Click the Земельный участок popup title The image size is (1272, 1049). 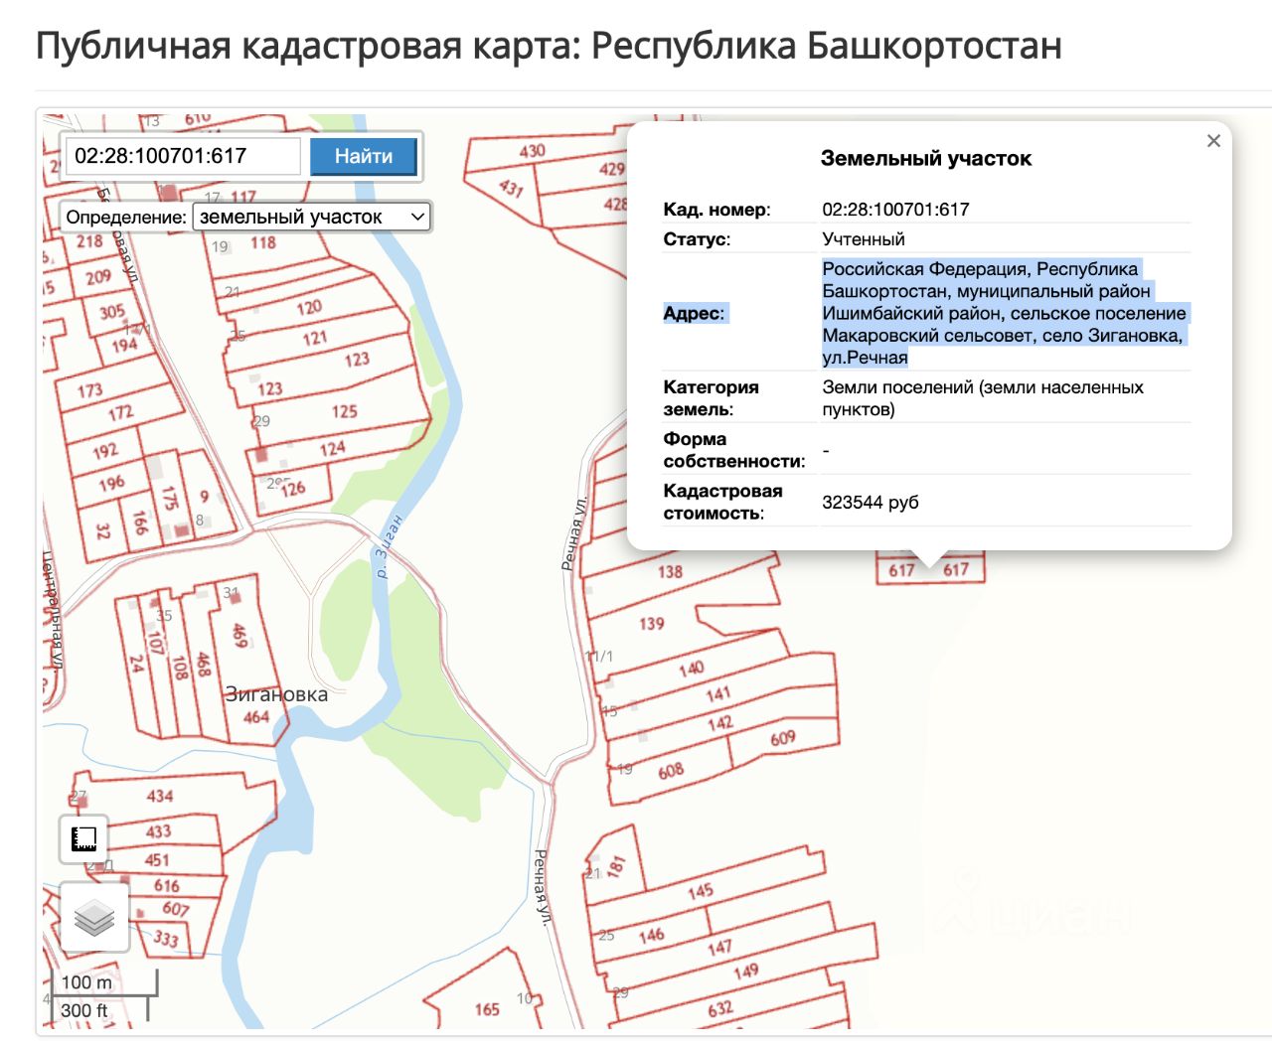click(x=926, y=158)
